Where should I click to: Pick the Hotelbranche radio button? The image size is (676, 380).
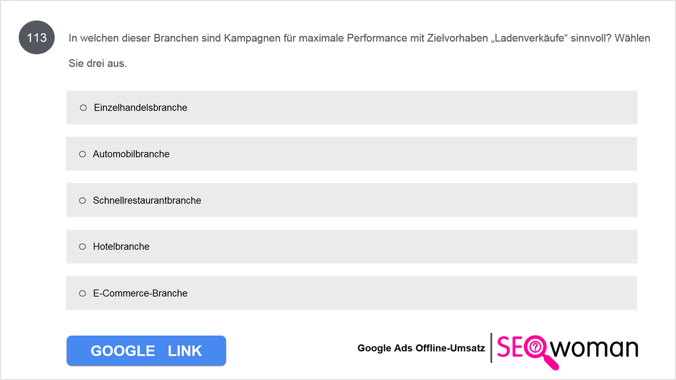click(x=82, y=247)
